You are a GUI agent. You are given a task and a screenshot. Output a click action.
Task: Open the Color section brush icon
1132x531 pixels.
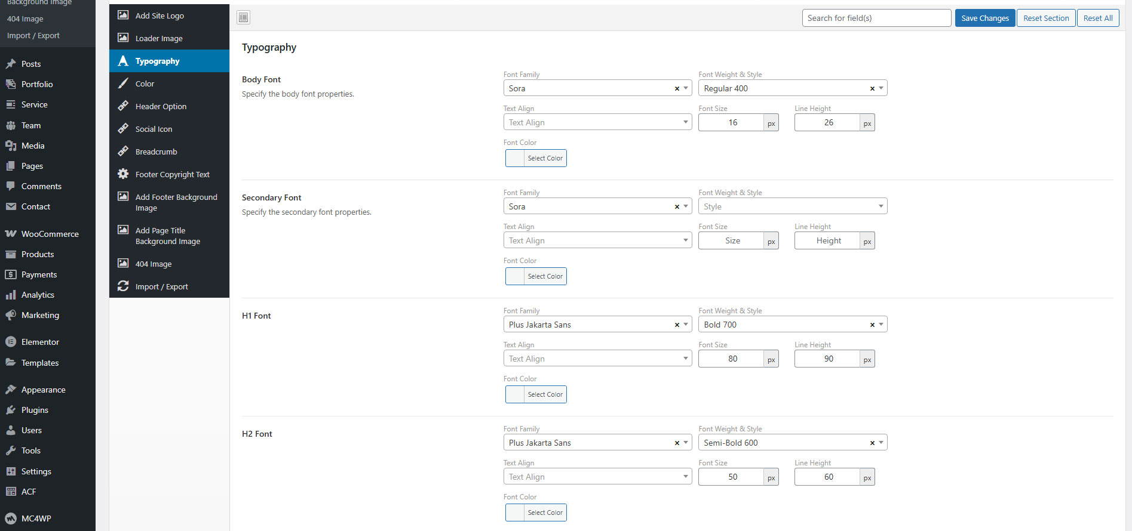[123, 84]
